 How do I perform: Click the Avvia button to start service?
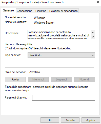click(15, 79)
